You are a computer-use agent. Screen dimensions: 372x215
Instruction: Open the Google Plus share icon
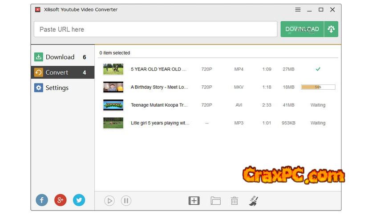click(60, 200)
